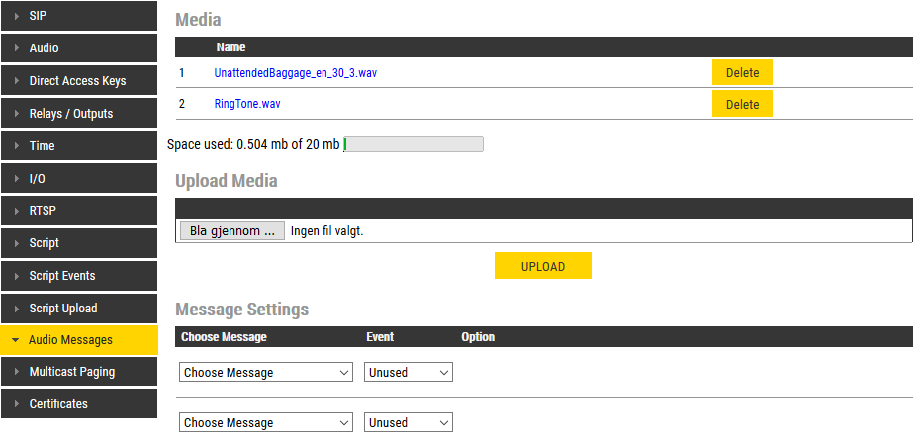This screenshot has height=443, width=922.
Task: Click the arrow icon beside Time
Action: coord(16,146)
